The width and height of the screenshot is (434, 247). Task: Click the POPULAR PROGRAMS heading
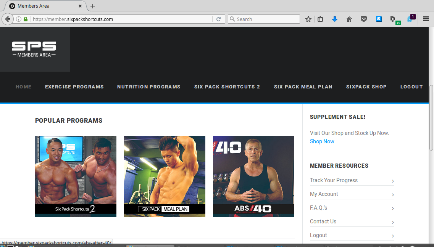tap(69, 121)
